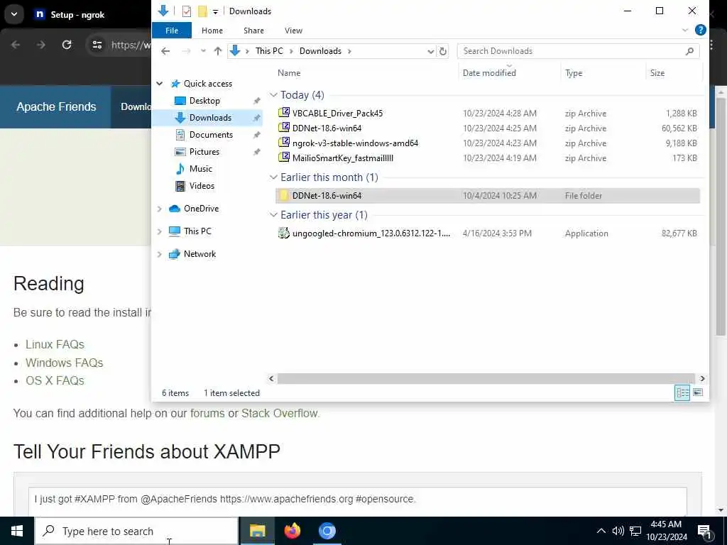Image resolution: width=727 pixels, height=545 pixels.
Task: Open Documents in the navigation pane
Action: (x=211, y=134)
